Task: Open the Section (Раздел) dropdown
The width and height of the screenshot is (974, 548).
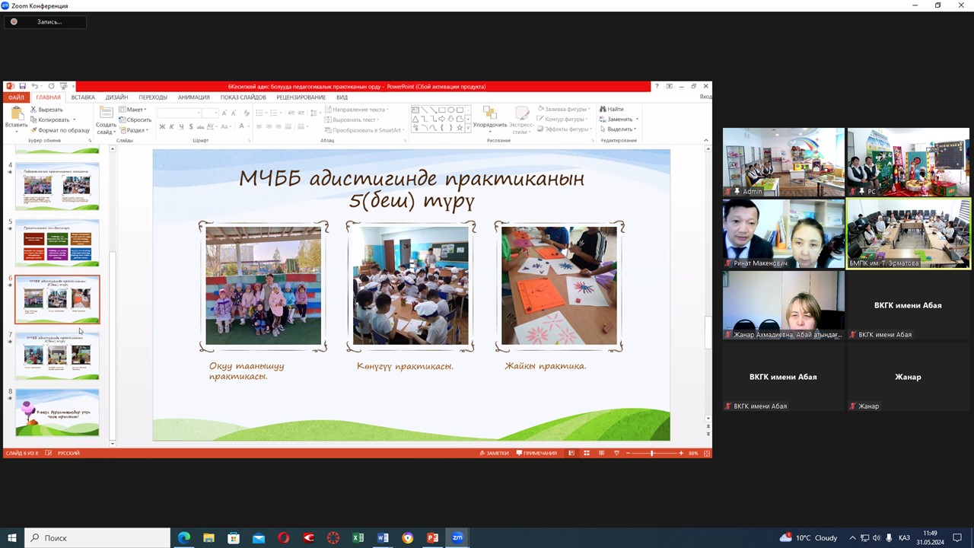Action: (135, 130)
